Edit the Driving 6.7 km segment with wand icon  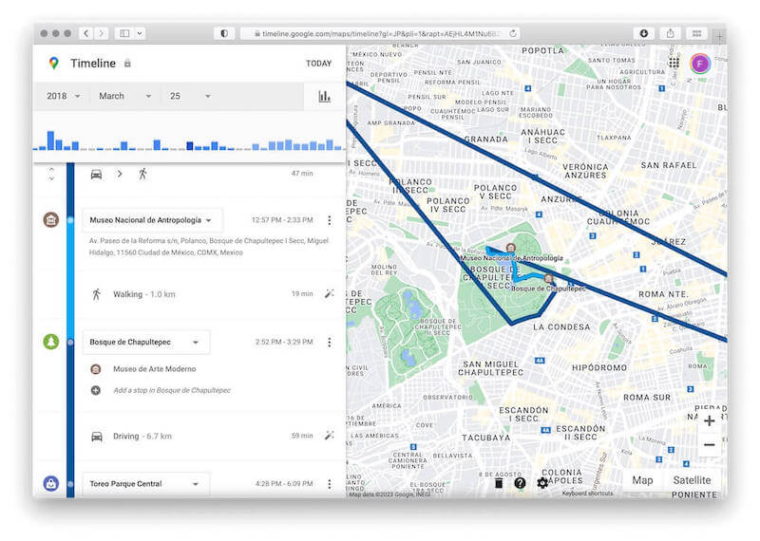(330, 436)
